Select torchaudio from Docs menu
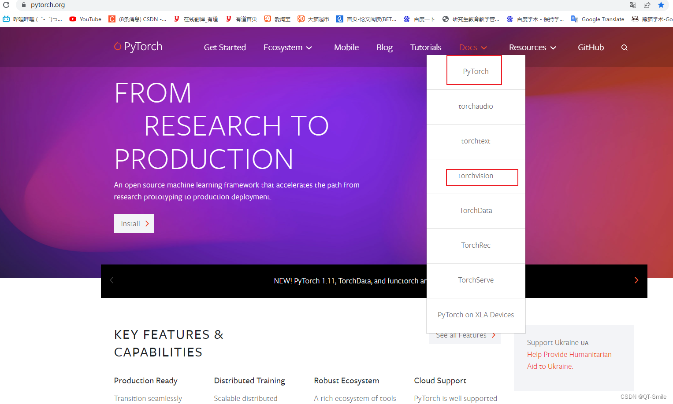The width and height of the screenshot is (673, 404). tap(476, 107)
